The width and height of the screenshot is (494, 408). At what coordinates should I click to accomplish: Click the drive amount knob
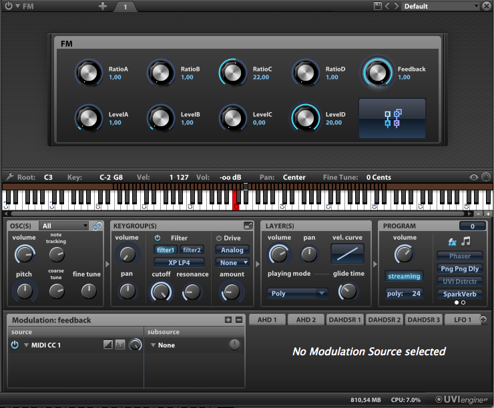pos(232,292)
